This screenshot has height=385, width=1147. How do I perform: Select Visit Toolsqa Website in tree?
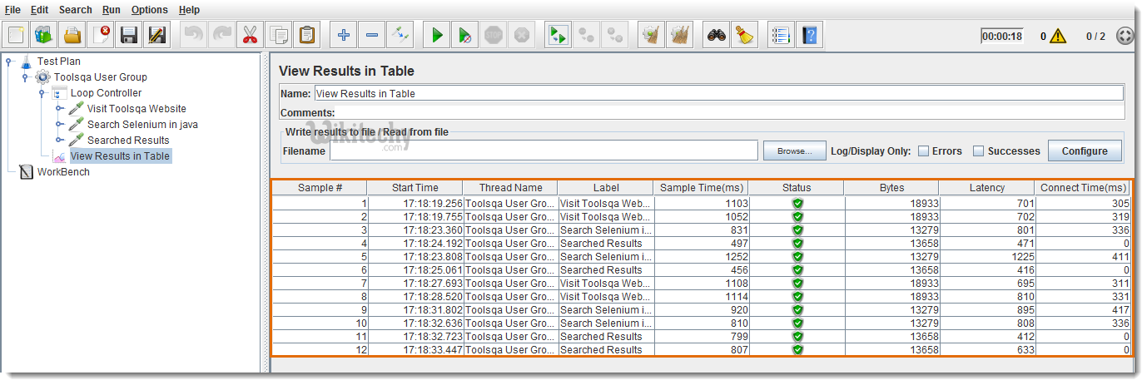click(137, 109)
